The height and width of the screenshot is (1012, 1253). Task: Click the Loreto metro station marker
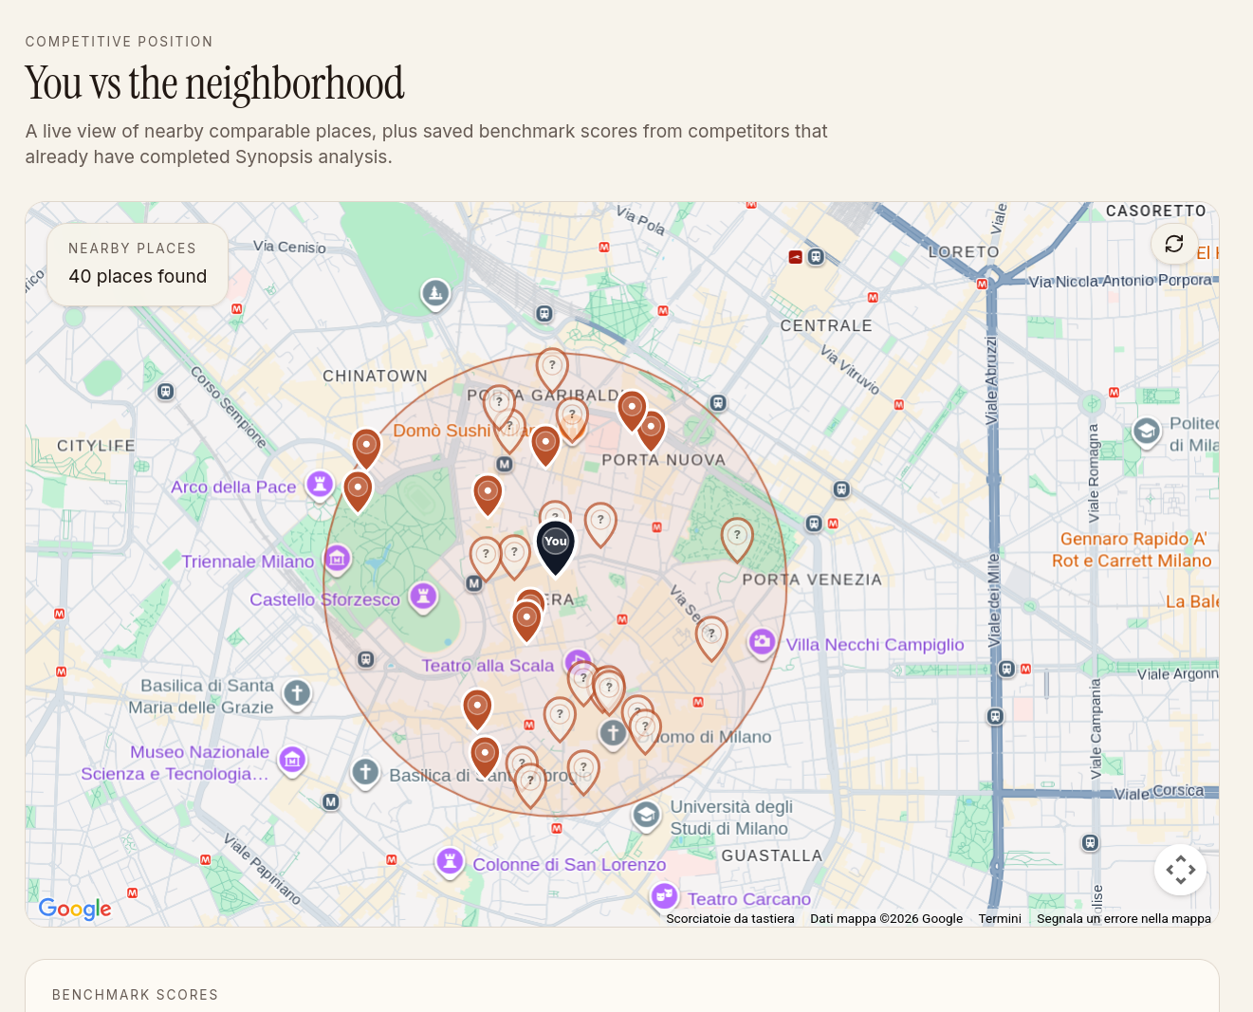pyautogui.click(x=982, y=284)
